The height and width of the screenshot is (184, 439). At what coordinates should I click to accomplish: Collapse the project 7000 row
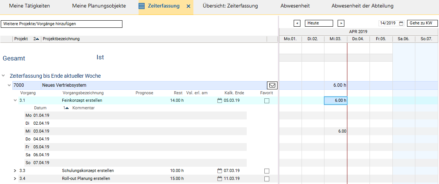point(9,85)
